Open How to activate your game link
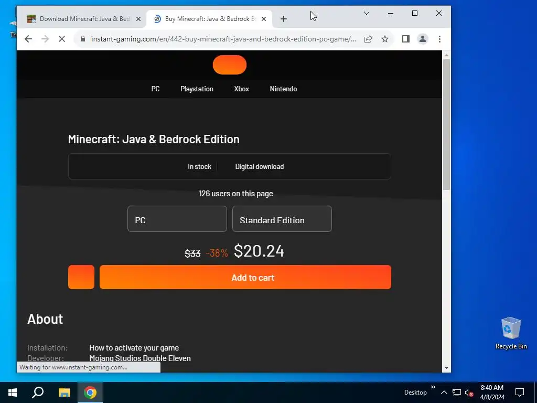 point(134,348)
